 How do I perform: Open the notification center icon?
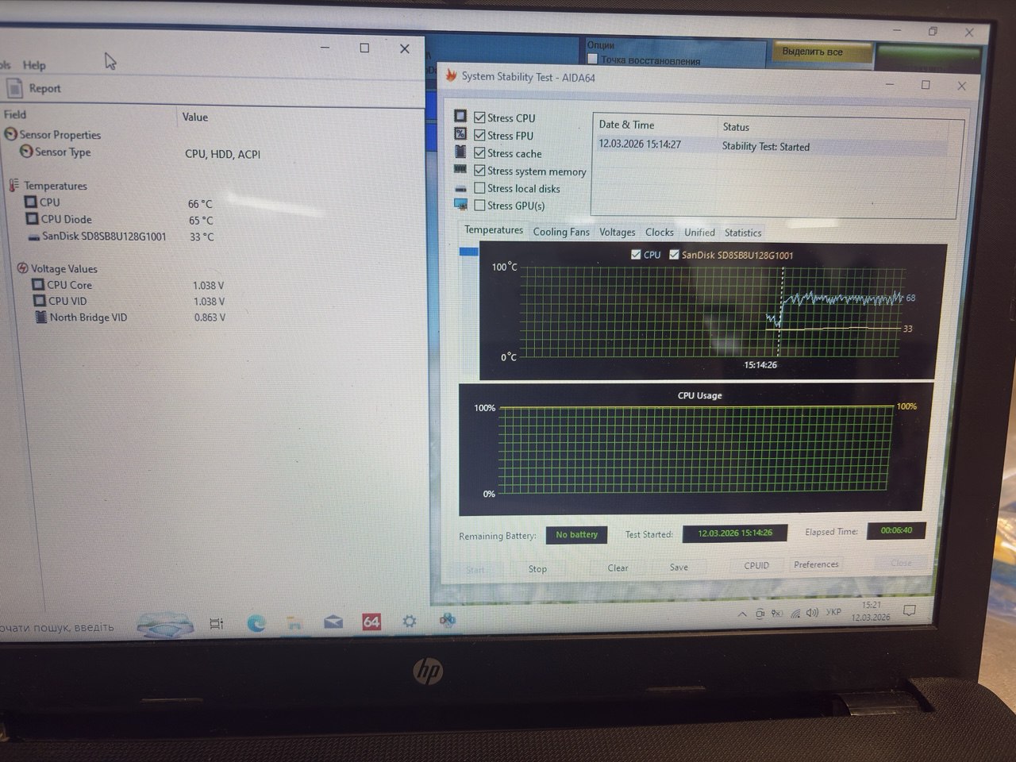point(910,610)
